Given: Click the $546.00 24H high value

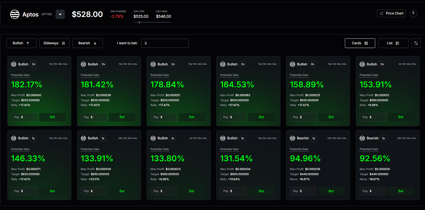Looking at the screenshot, I should (x=163, y=17).
